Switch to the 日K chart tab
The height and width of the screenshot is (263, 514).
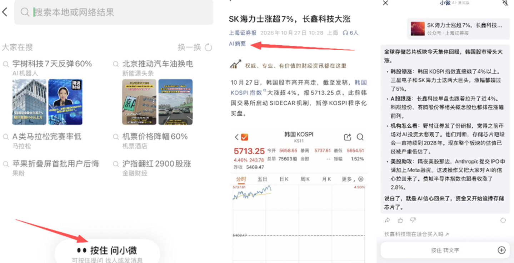coord(284,179)
